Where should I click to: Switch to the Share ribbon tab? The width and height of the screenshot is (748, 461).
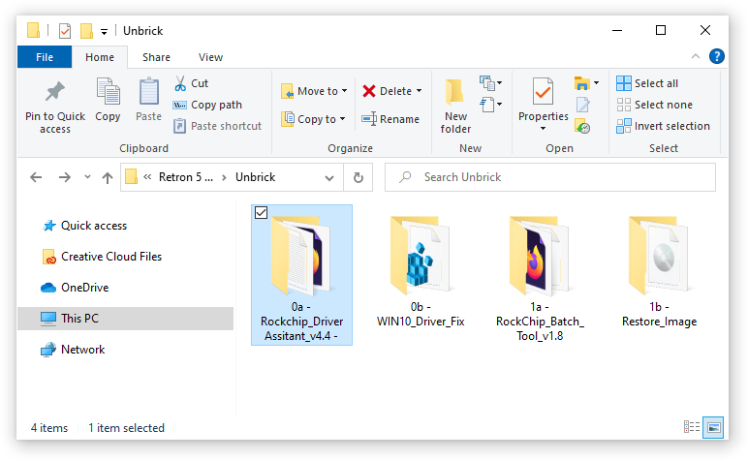coord(156,57)
